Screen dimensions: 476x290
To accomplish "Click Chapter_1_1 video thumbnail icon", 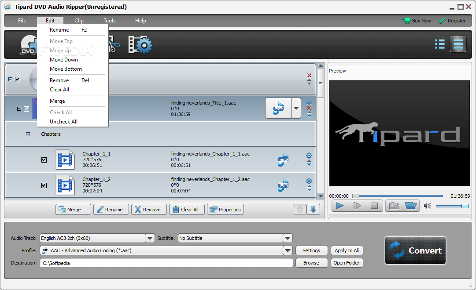I will (x=65, y=159).
